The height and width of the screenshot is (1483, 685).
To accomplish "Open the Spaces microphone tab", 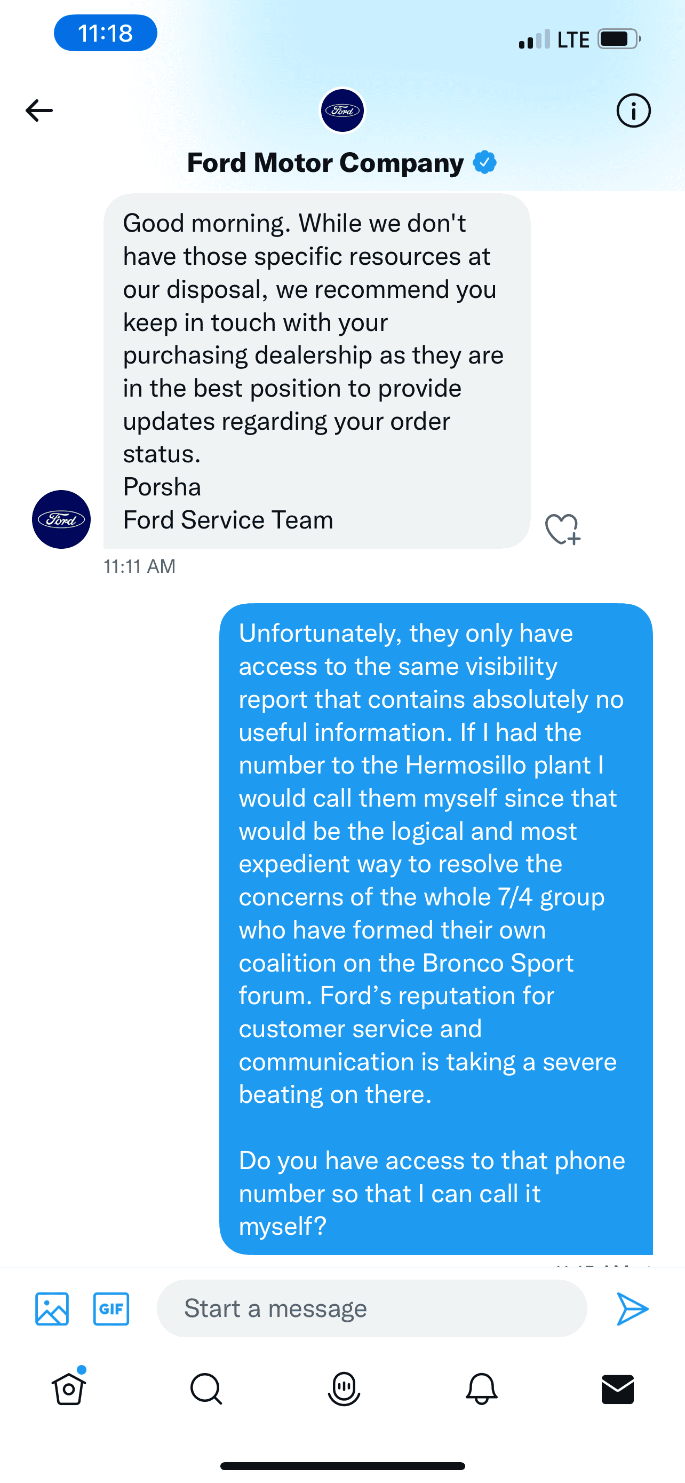I will pos(344,1389).
